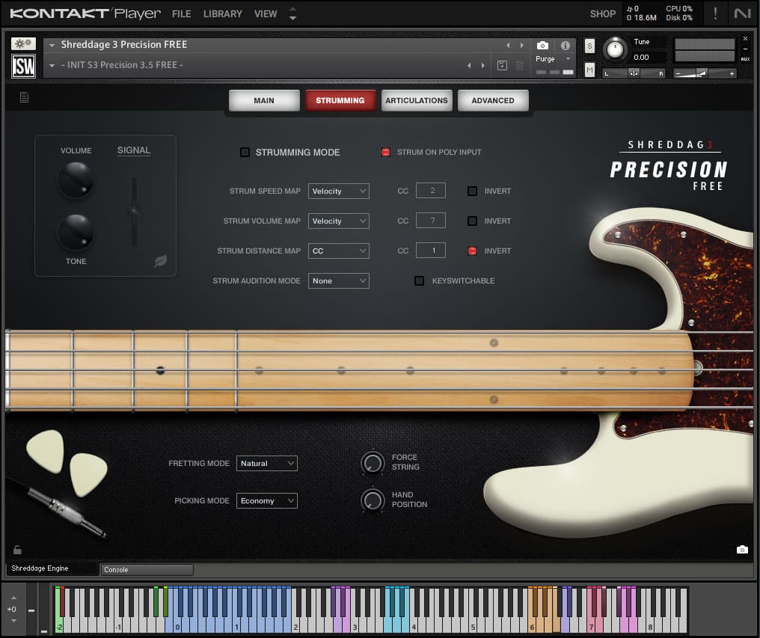Viewport: 760px width, 638px height.
Task: Solo the instrument with S button
Action: (589, 46)
